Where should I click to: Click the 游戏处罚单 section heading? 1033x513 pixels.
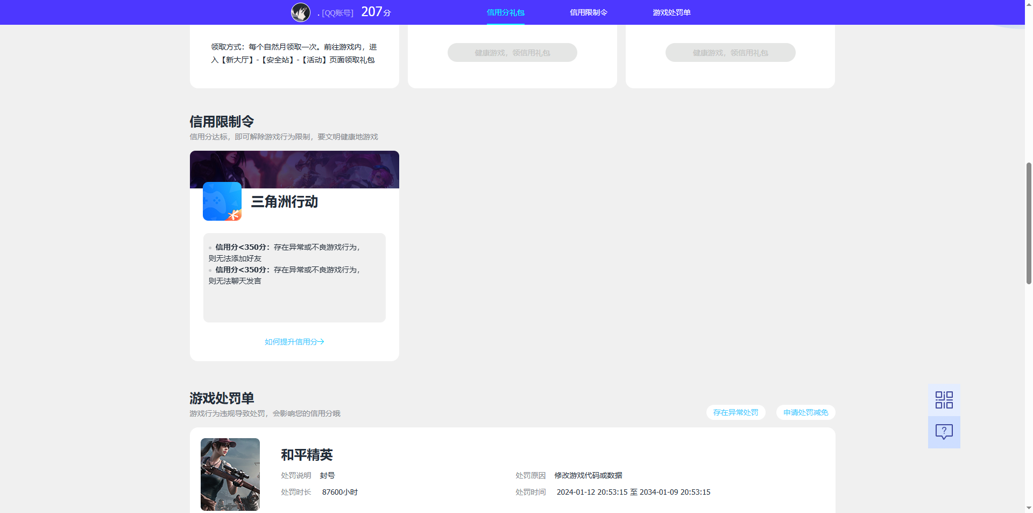click(x=222, y=398)
